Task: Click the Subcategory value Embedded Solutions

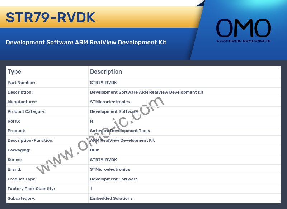Action: click(111, 198)
